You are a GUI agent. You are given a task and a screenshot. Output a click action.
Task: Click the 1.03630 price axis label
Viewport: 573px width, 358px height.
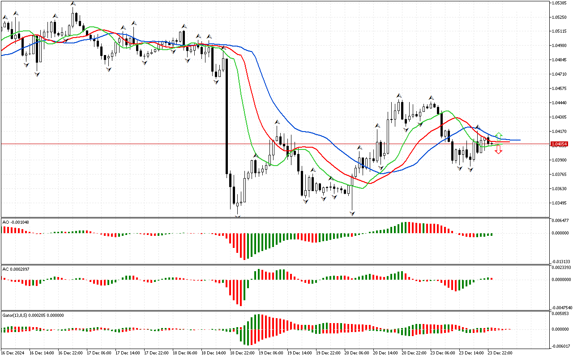click(560, 189)
